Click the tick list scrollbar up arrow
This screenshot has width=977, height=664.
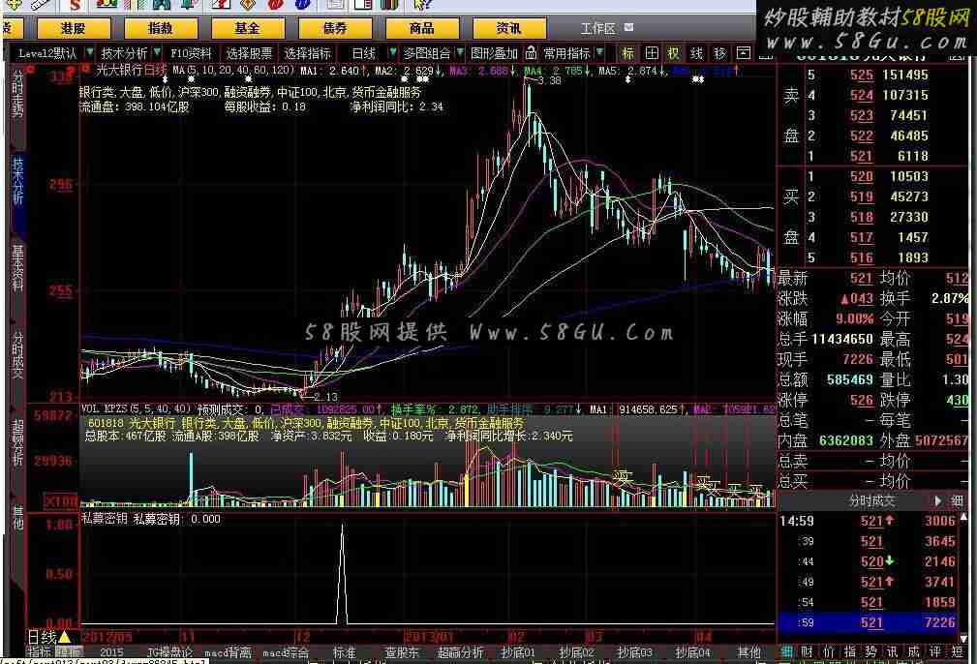tap(964, 517)
